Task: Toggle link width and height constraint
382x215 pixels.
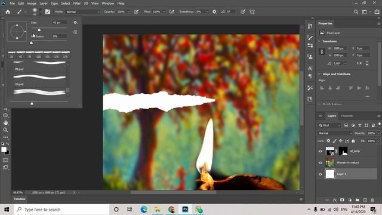Action: click(x=322, y=52)
